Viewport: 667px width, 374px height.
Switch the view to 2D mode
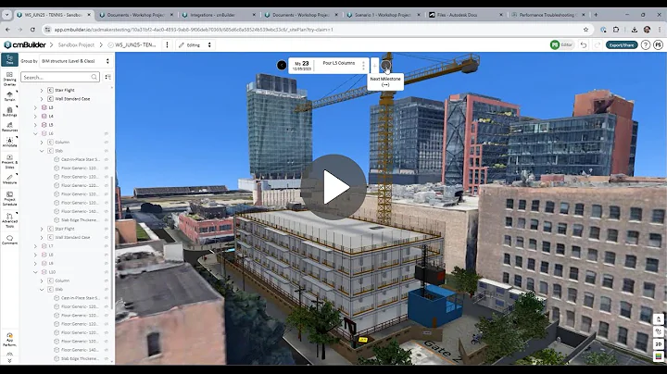point(659,343)
